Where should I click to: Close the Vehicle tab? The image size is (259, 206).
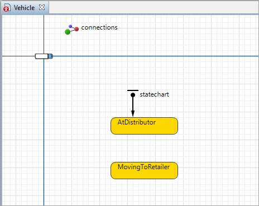click(42, 7)
